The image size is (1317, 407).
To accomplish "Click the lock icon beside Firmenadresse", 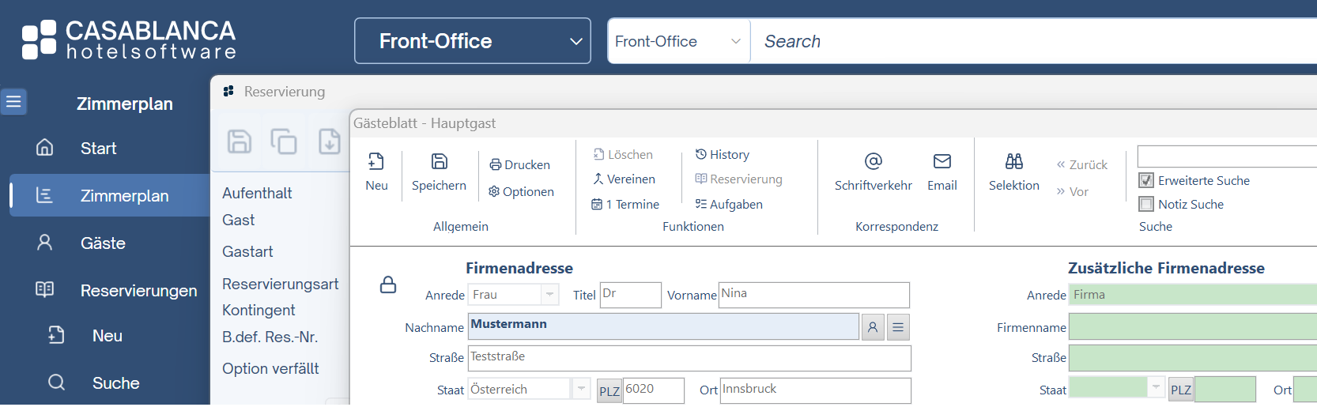I will [x=388, y=285].
